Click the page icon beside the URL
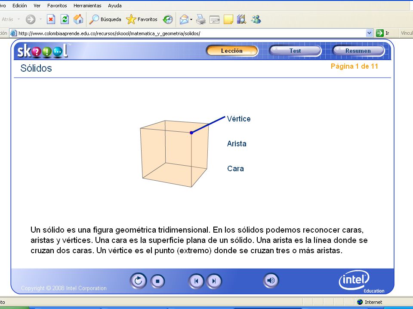The height and width of the screenshot is (309, 413). (x=13, y=33)
